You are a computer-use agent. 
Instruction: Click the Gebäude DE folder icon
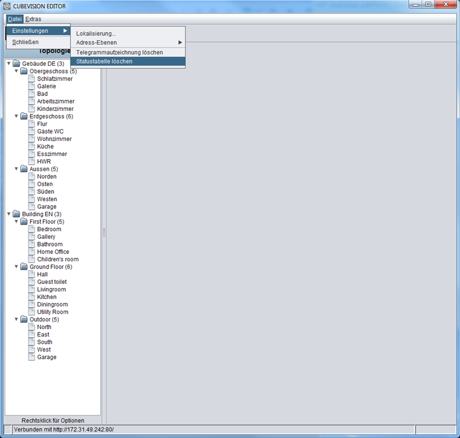point(17,63)
